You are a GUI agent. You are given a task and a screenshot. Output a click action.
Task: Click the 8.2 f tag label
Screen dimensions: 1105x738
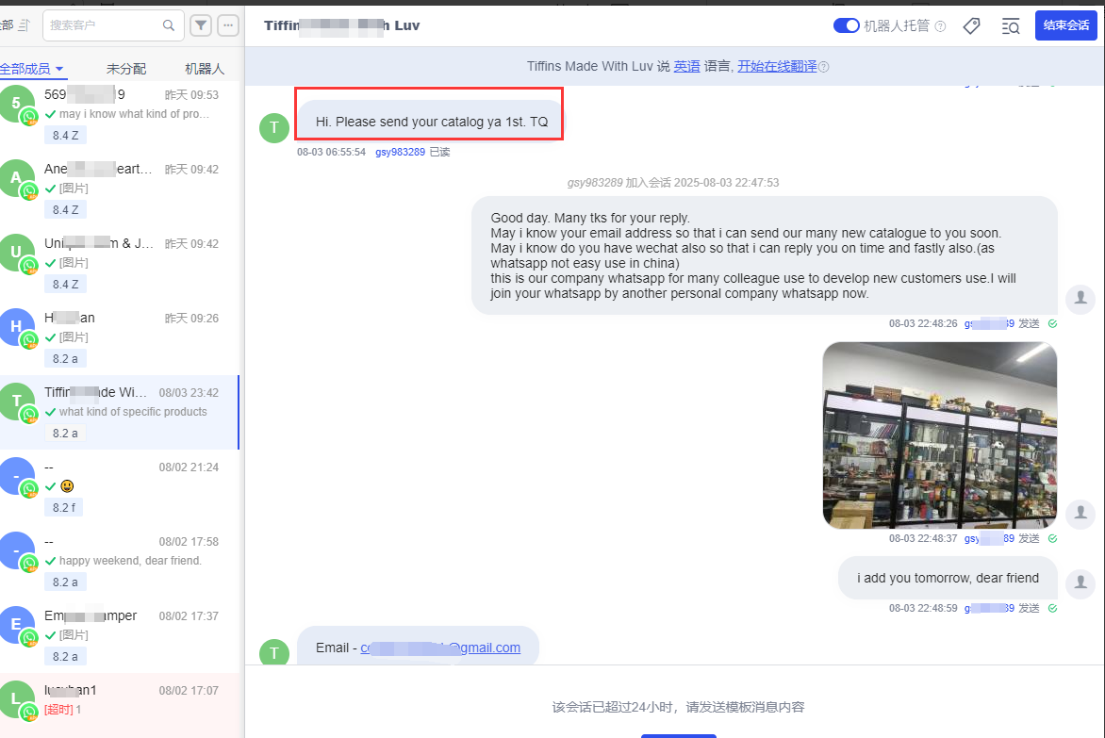pos(63,507)
